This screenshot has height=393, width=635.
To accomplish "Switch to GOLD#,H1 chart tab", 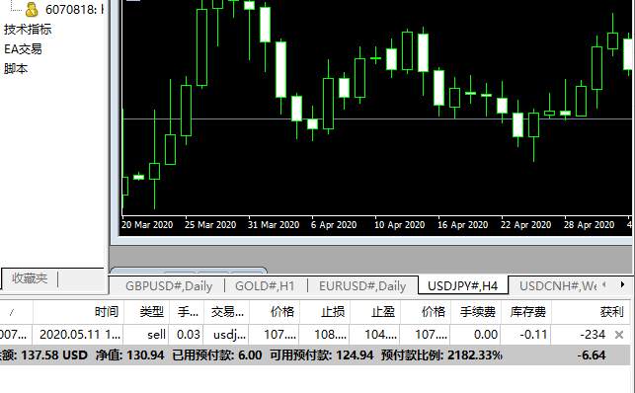I will pyautogui.click(x=265, y=285).
